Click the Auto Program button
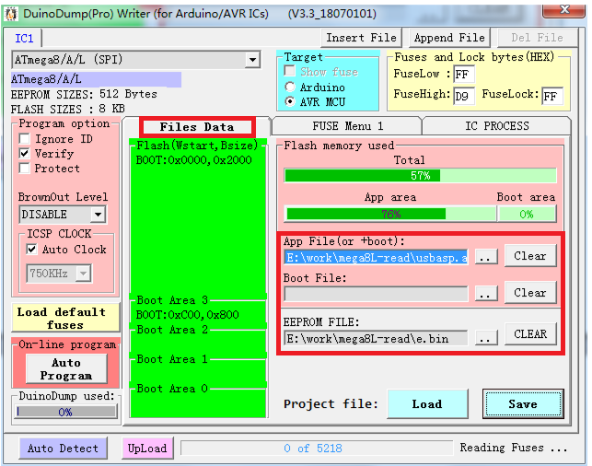The width and height of the screenshot is (592, 466). [x=66, y=369]
